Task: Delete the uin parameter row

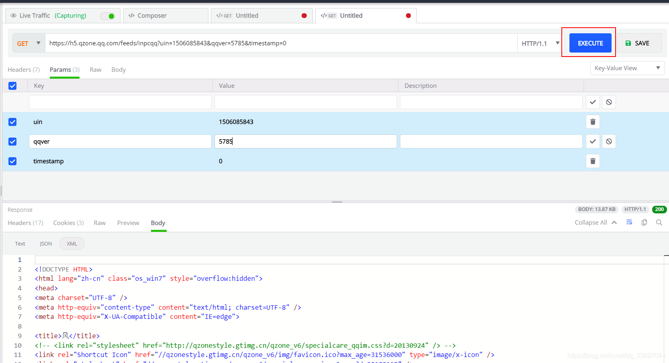Action: click(593, 122)
